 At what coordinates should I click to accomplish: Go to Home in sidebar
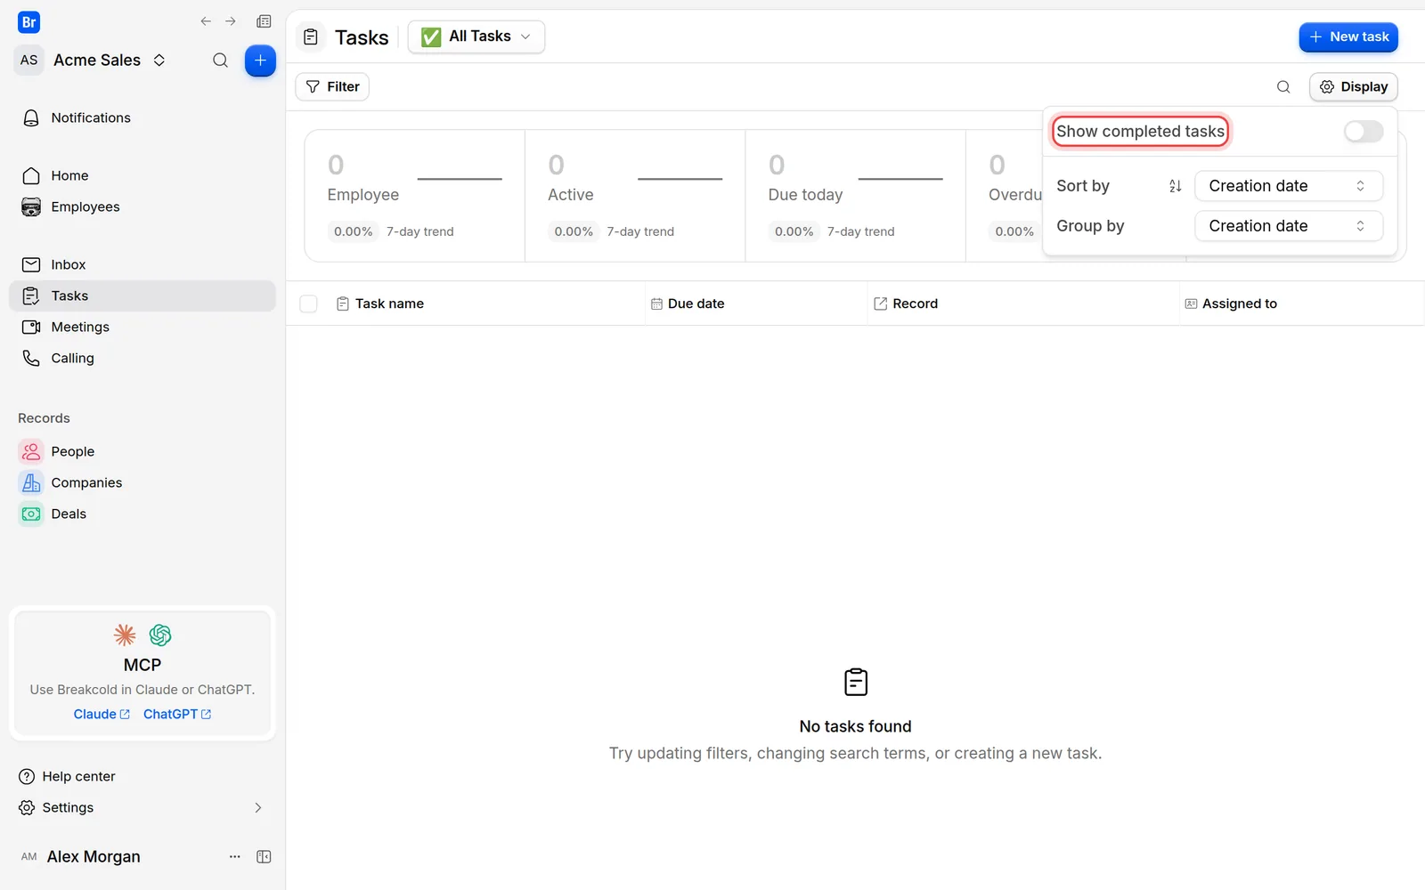click(x=142, y=175)
